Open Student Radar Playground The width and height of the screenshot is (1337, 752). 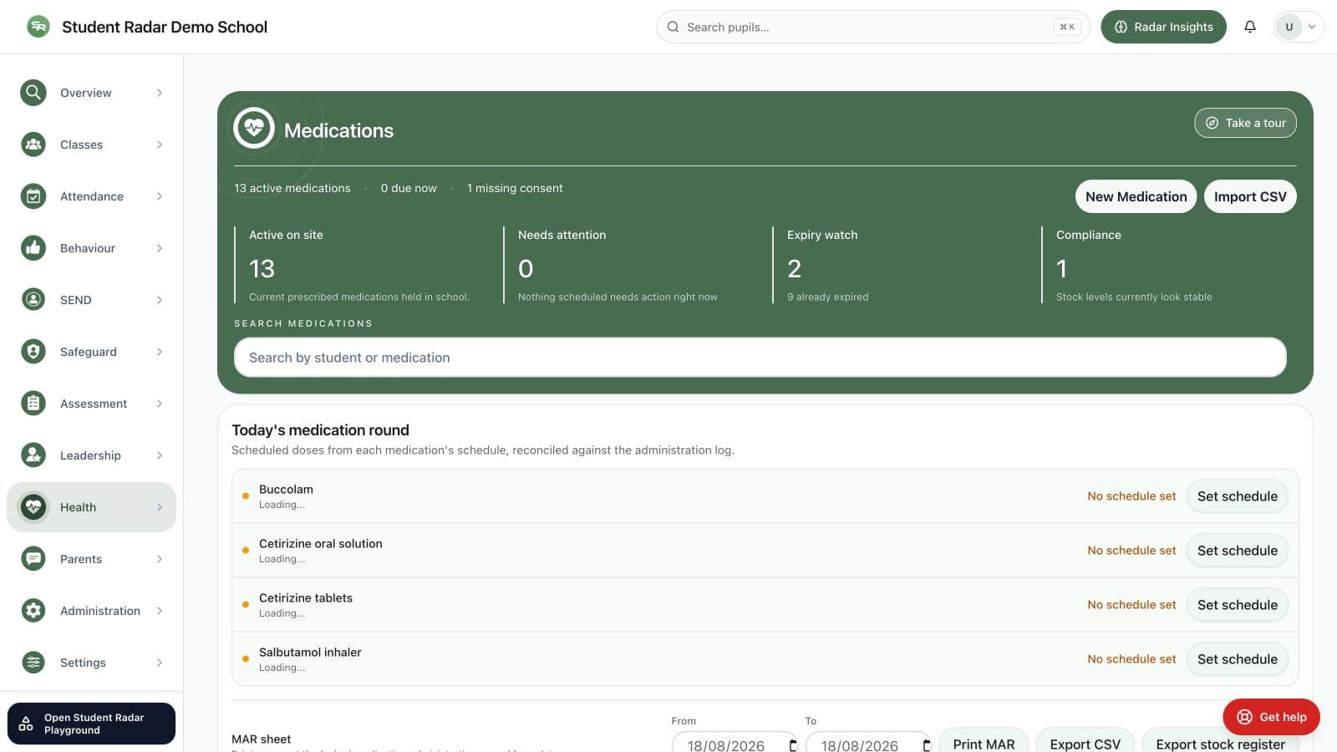pyautogui.click(x=91, y=724)
